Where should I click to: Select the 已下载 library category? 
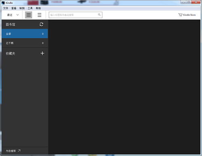25,43
